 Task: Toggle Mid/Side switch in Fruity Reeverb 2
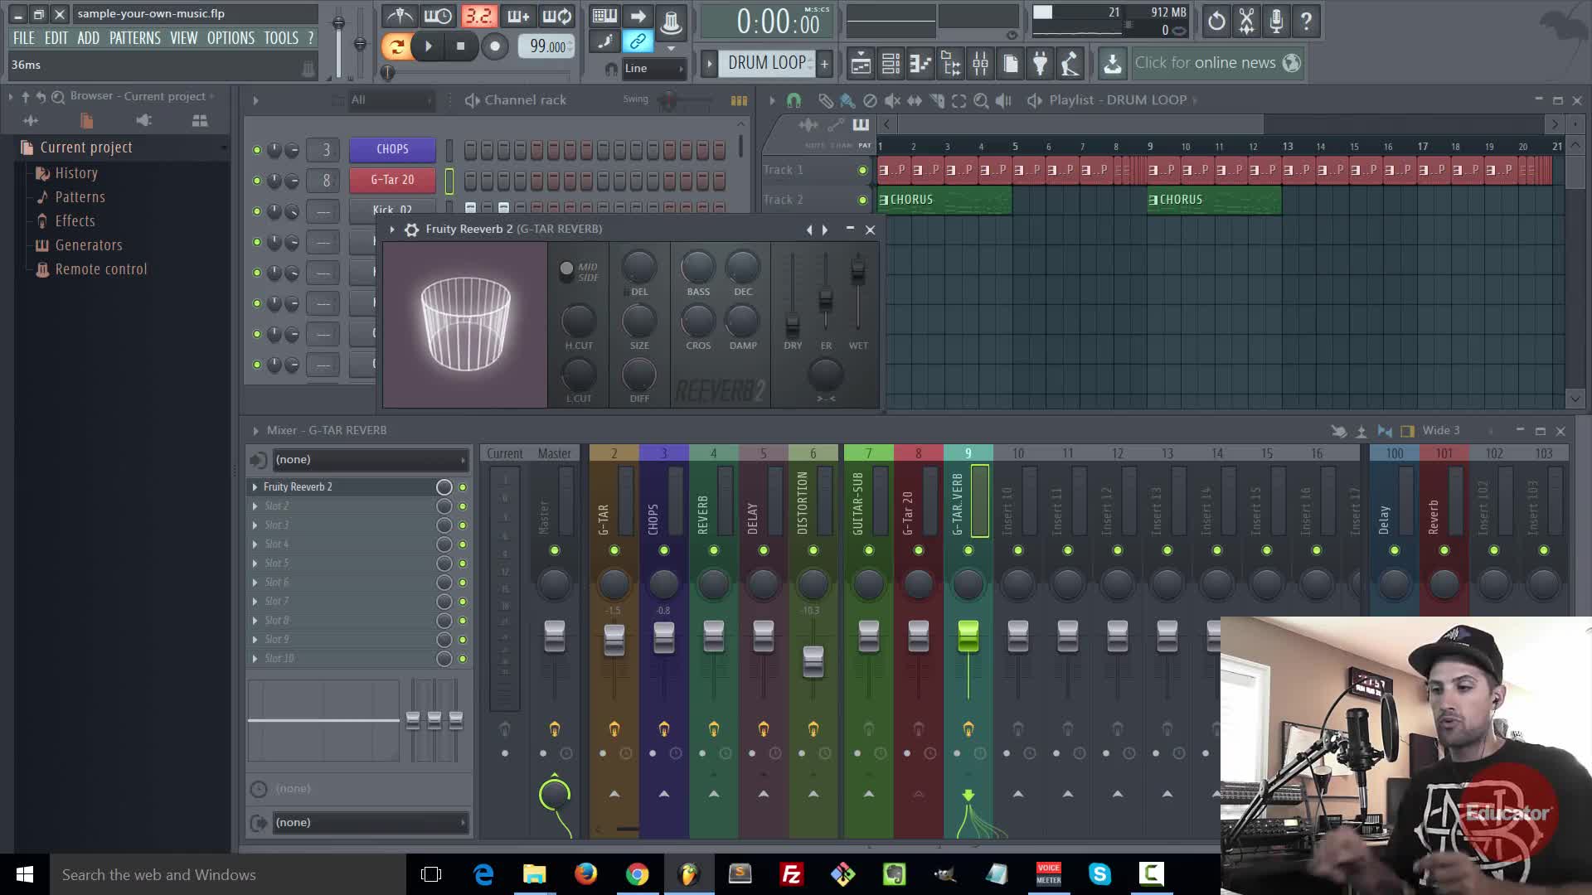pos(566,268)
